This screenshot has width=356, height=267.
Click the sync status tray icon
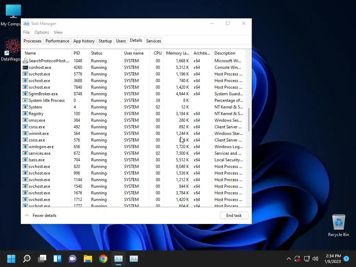point(297,259)
